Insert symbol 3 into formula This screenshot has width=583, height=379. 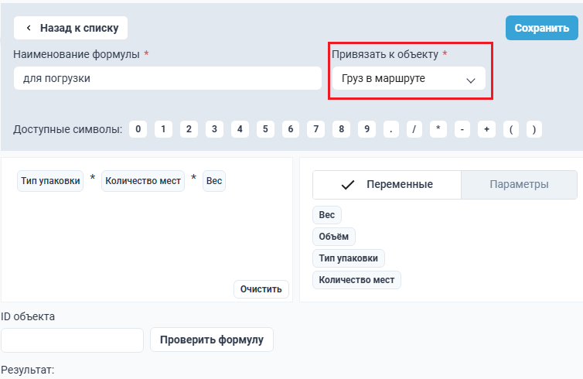(214, 129)
